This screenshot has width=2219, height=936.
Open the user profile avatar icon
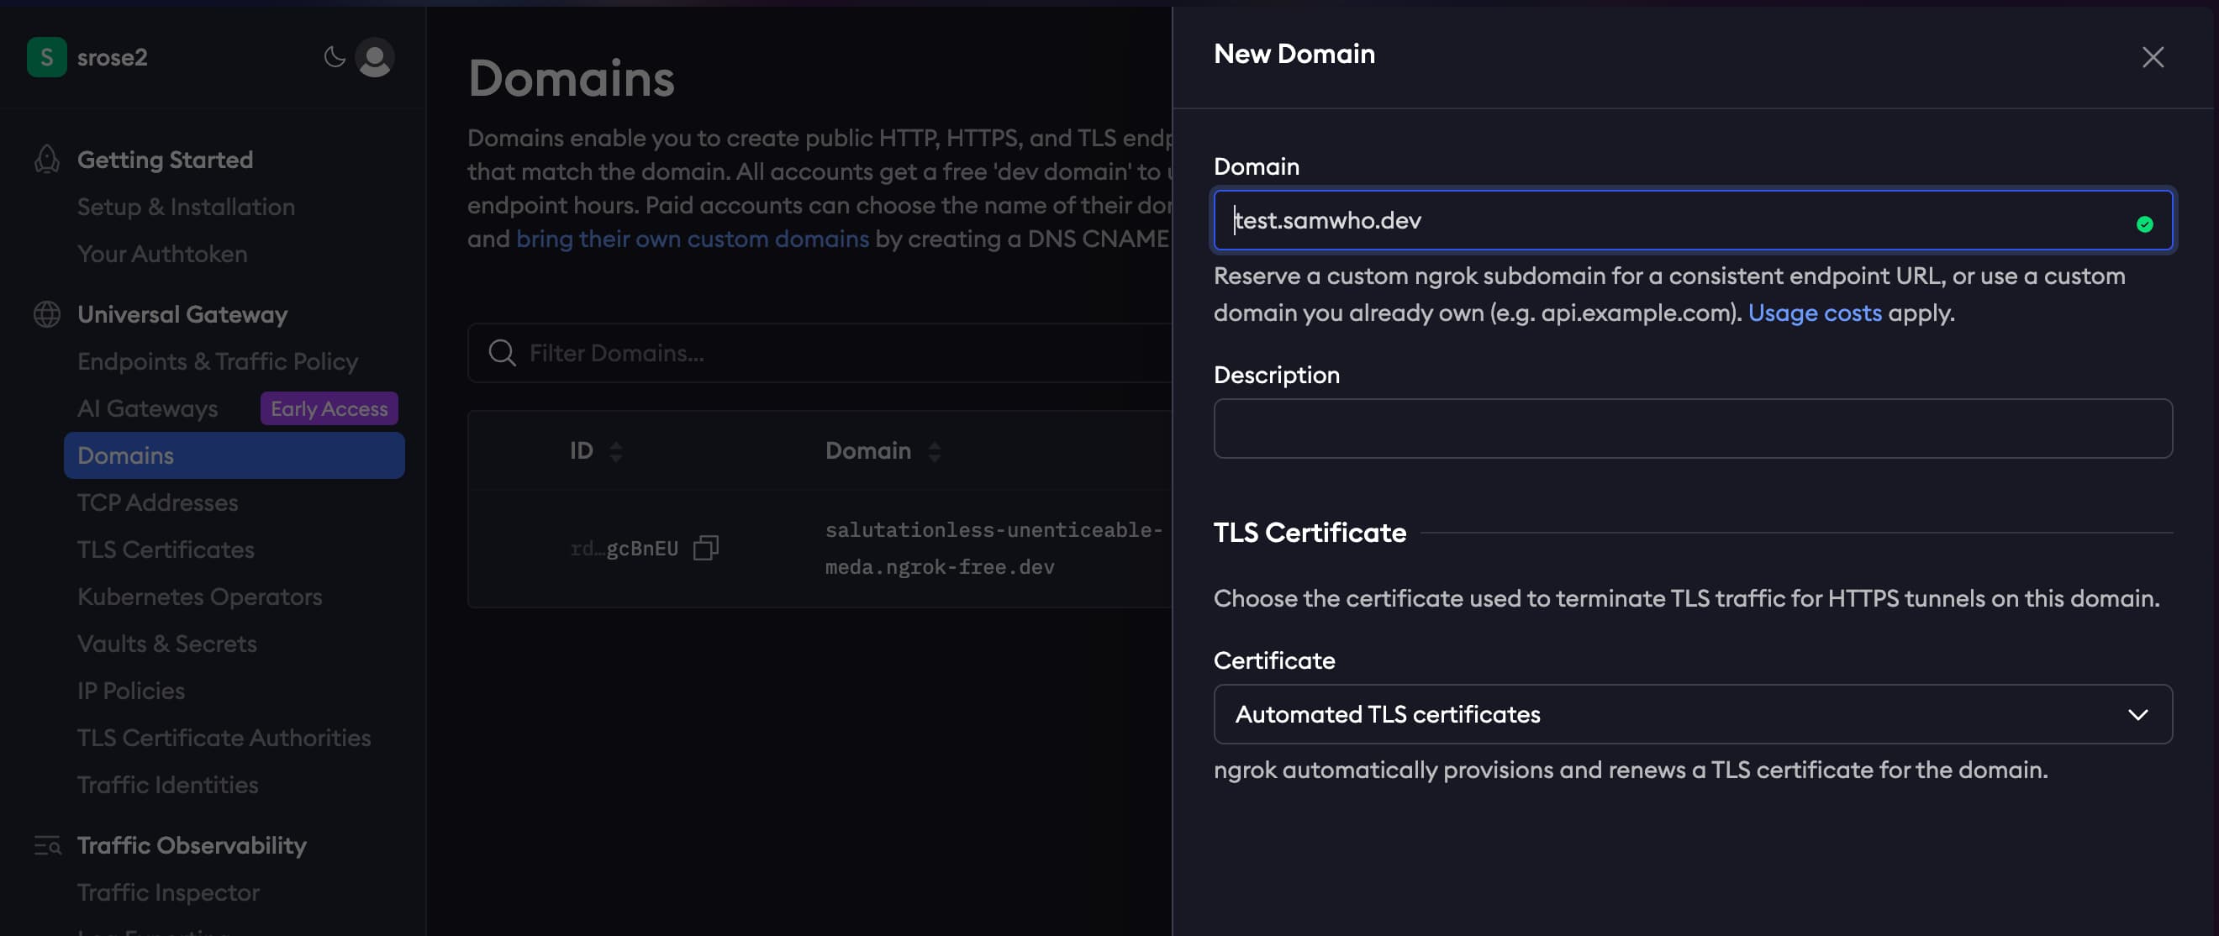tap(375, 58)
